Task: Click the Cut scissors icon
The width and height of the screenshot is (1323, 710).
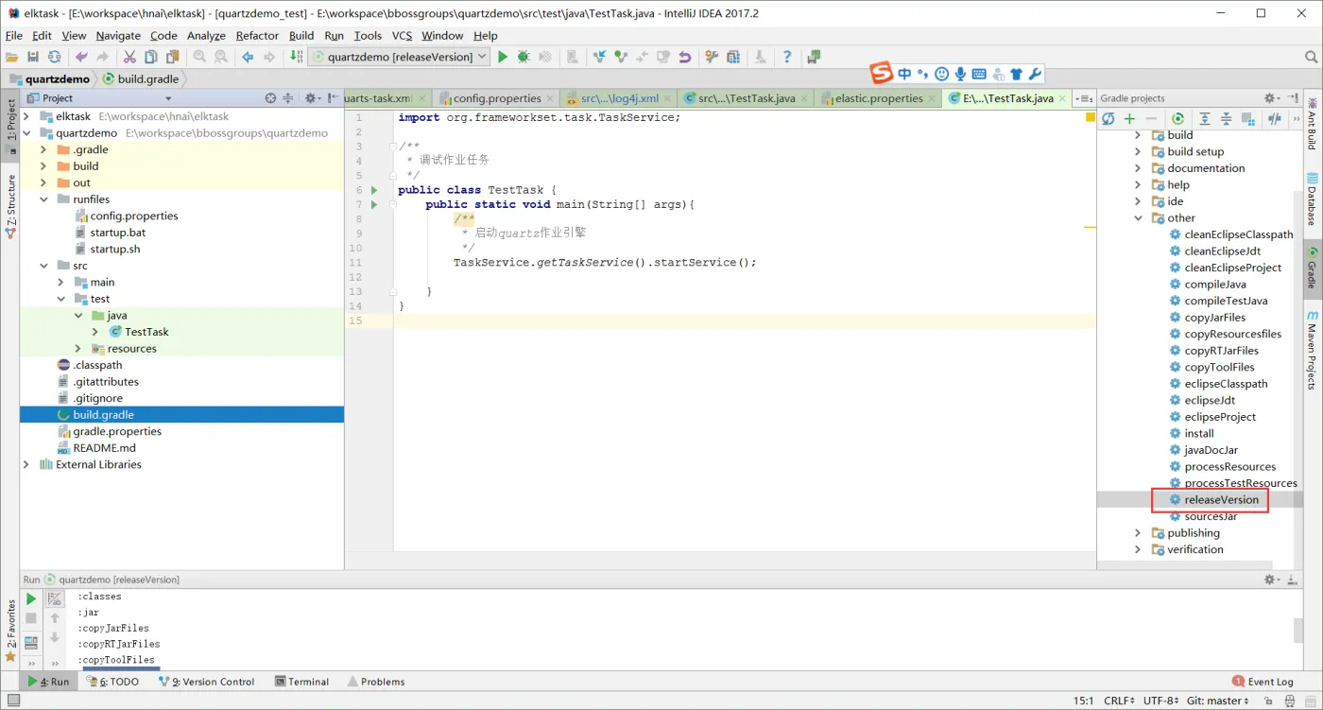Action: (x=129, y=57)
